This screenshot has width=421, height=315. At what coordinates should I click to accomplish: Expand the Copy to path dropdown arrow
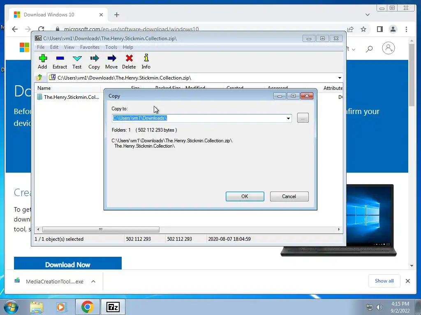coord(288,118)
